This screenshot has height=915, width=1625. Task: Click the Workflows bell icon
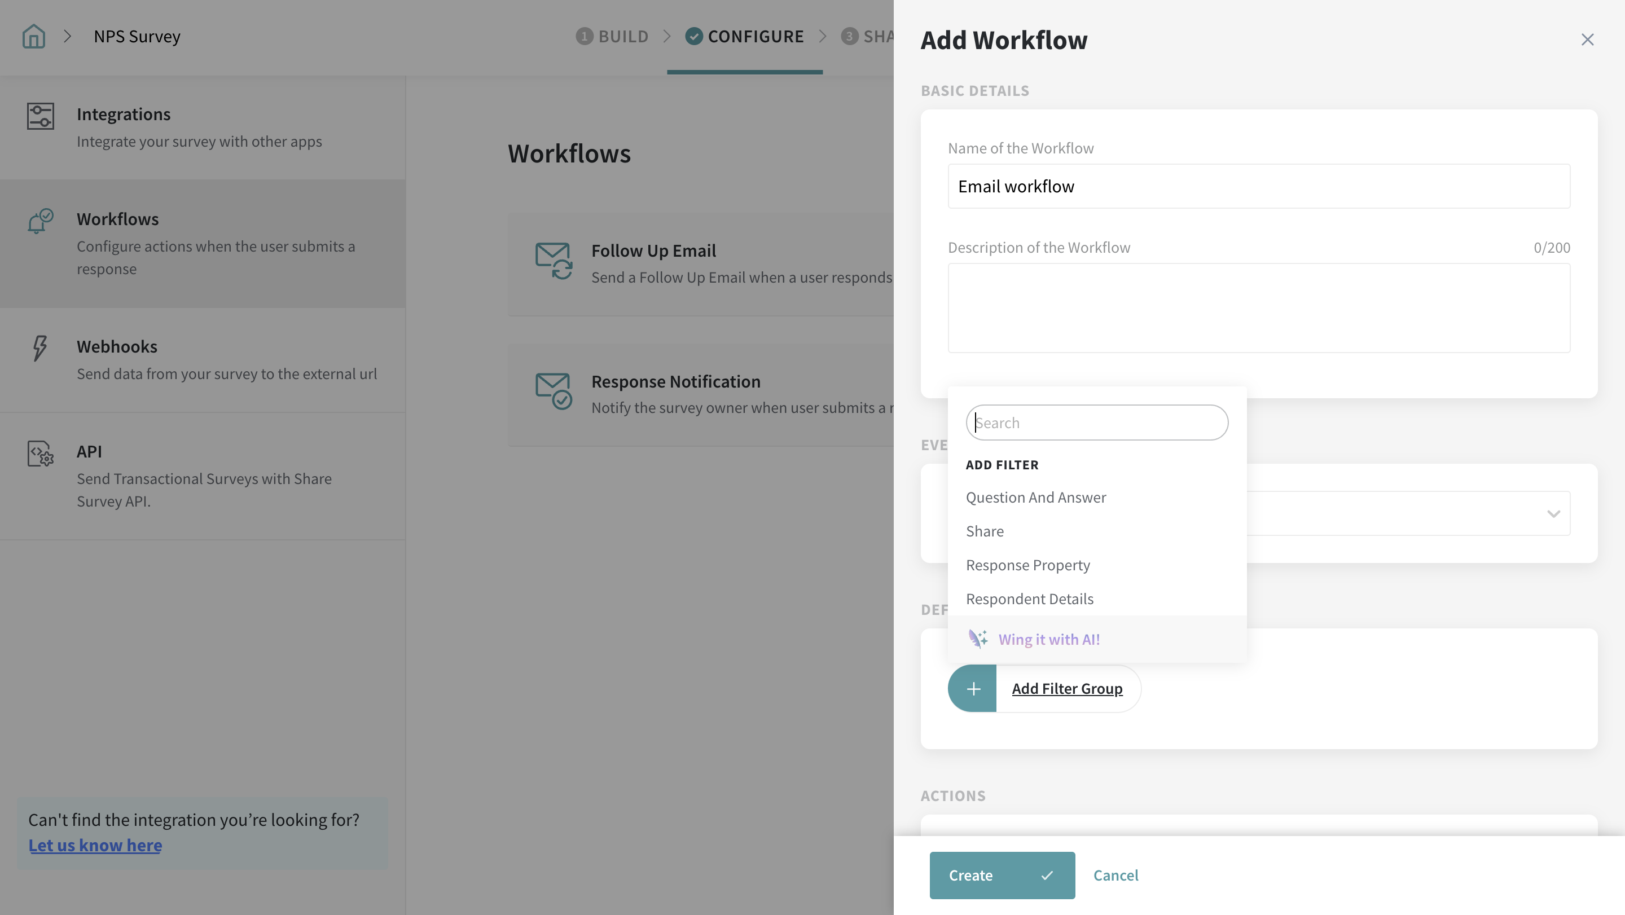(41, 221)
